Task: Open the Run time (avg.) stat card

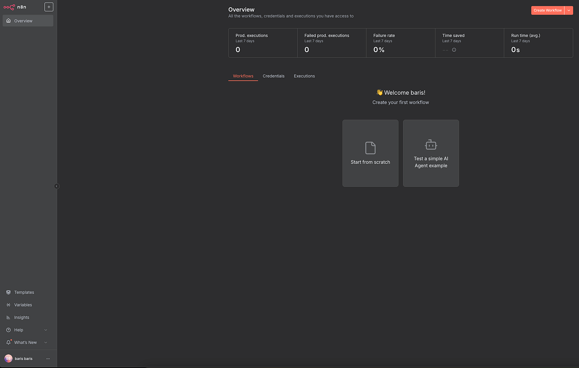Action: [538, 43]
